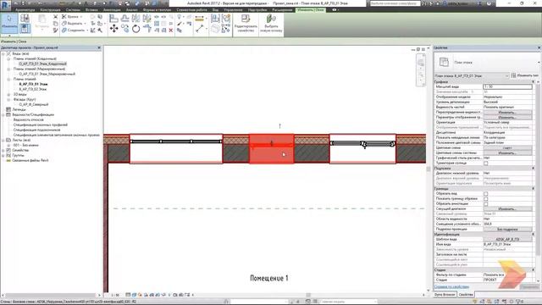Click the Масштаб вида scale value field
The image size is (542, 305).
(x=507, y=86)
